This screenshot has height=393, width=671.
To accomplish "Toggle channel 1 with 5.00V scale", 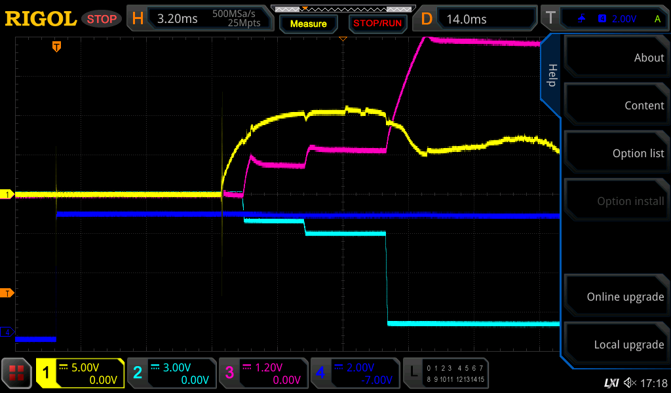I will pos(80,373).
